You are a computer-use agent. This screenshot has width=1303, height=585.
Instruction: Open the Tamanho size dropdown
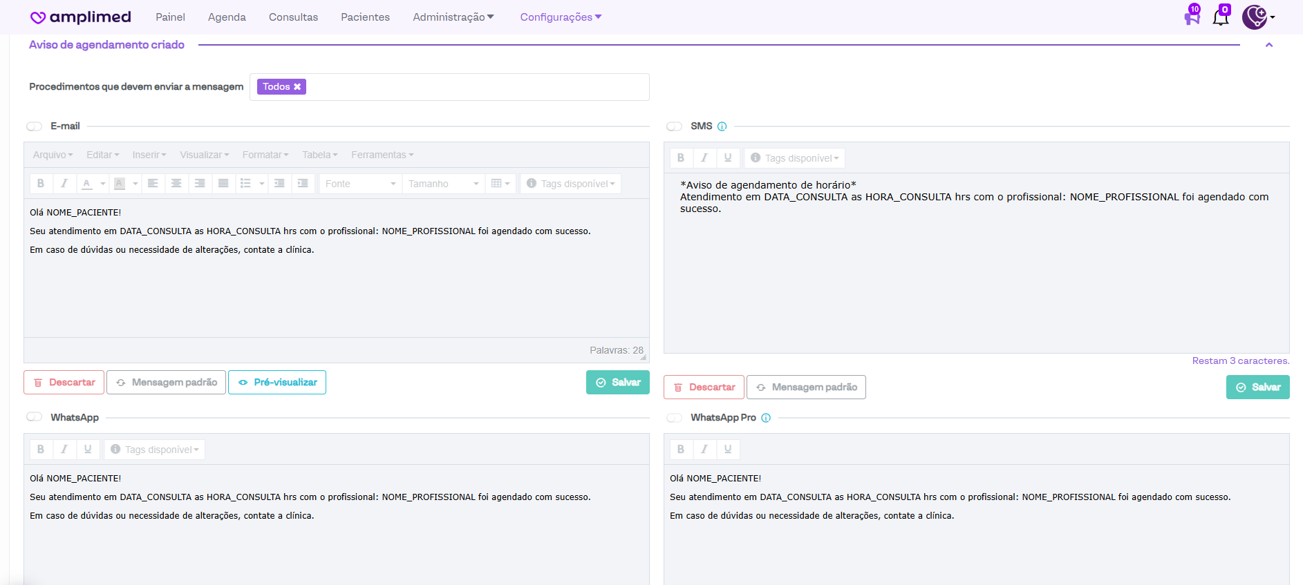(443, 184)
